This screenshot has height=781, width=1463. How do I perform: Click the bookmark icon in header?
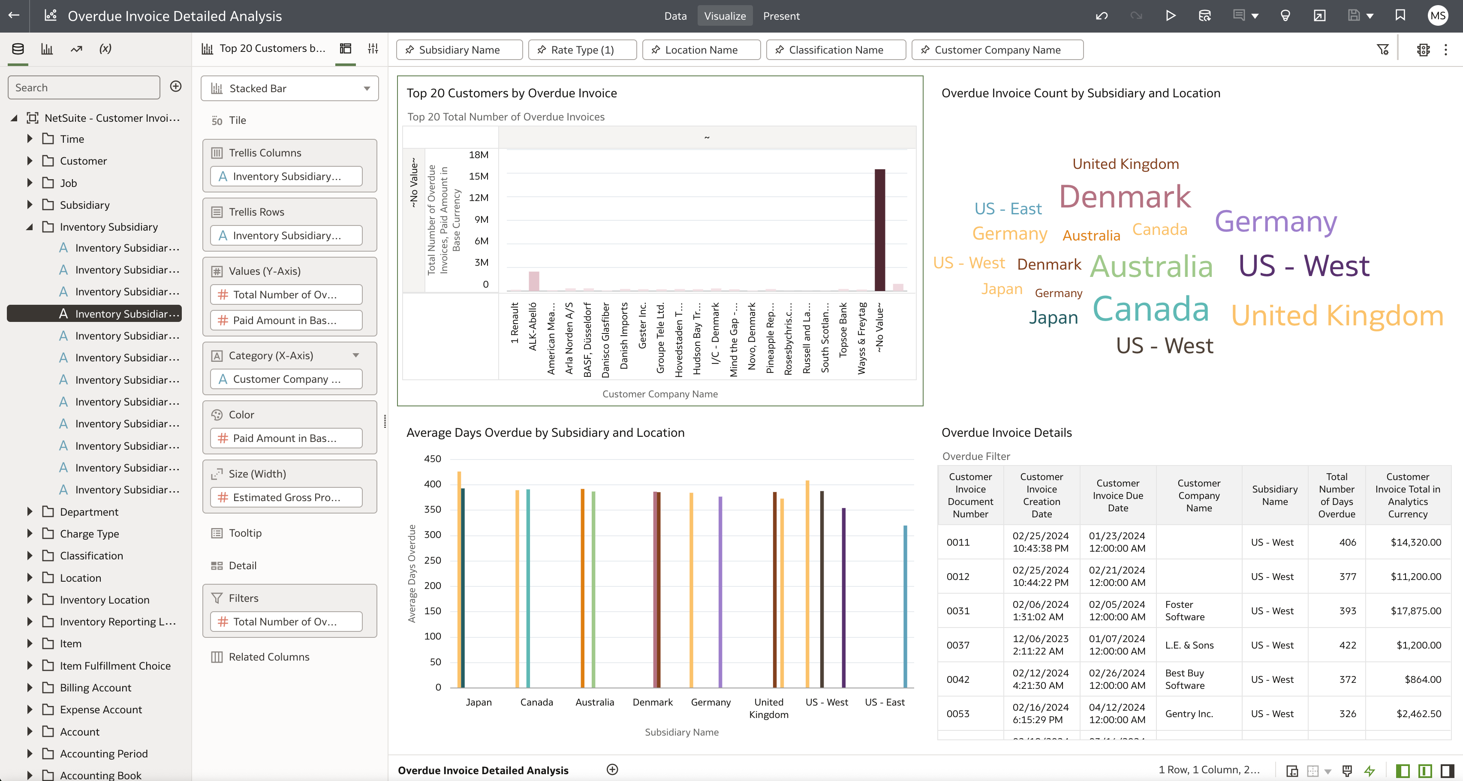[1400, 16]
